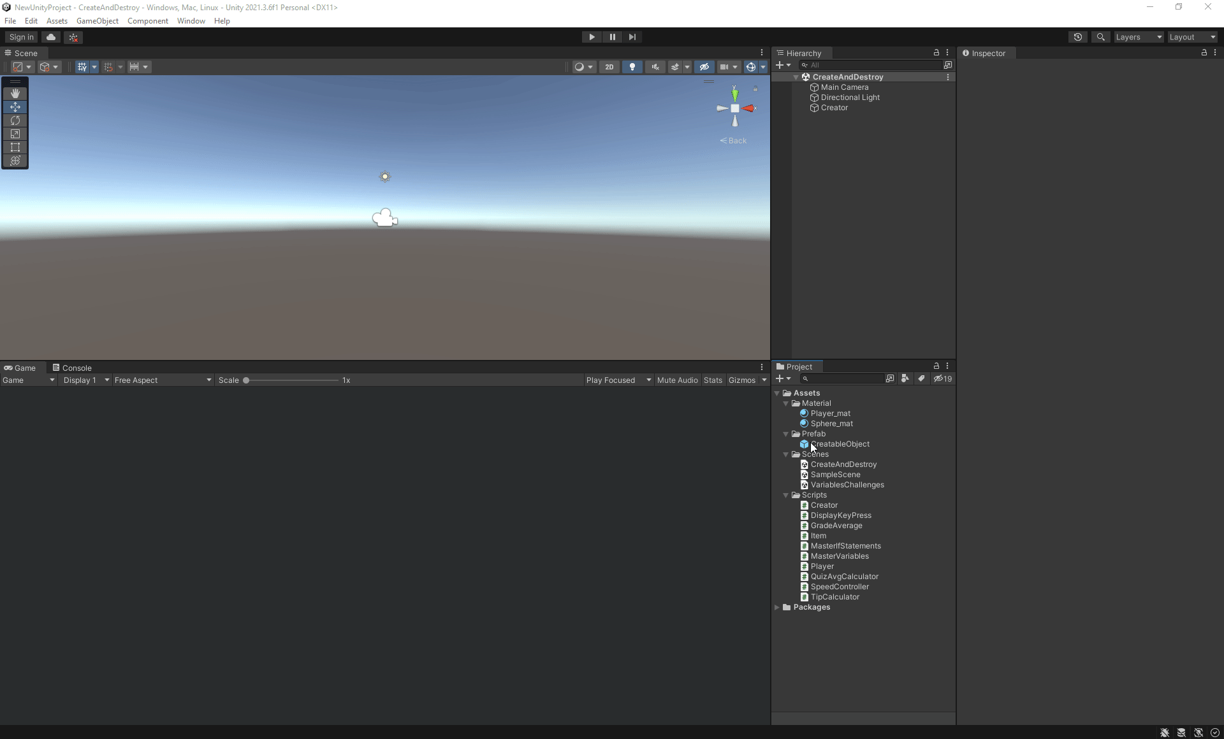Viewport: 1224px width, 739px height.
Task: Click the Sign in button
Action: (22, 37)
